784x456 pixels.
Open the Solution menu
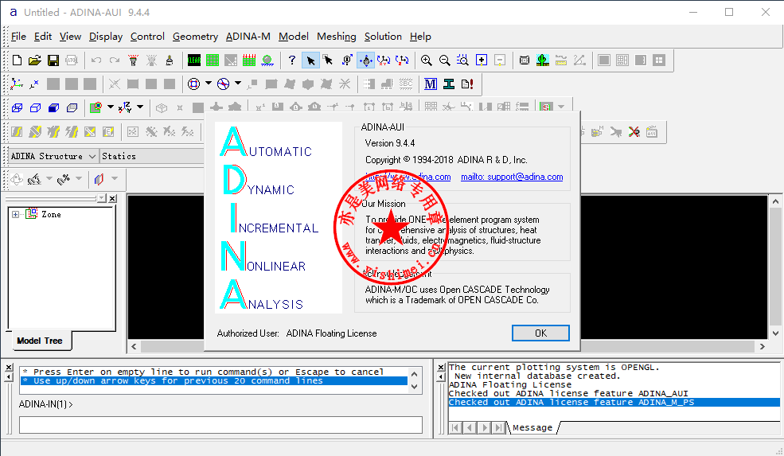383,37
